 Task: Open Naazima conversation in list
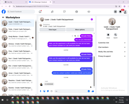(x=18, y=82)
